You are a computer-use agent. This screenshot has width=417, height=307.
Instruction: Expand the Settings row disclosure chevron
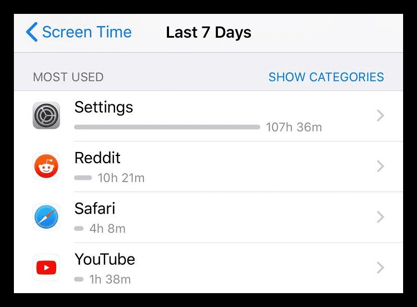coord(380,115)
